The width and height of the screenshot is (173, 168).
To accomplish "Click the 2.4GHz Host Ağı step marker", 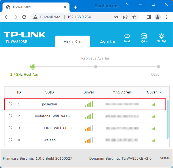I will (x=33, y=67).
